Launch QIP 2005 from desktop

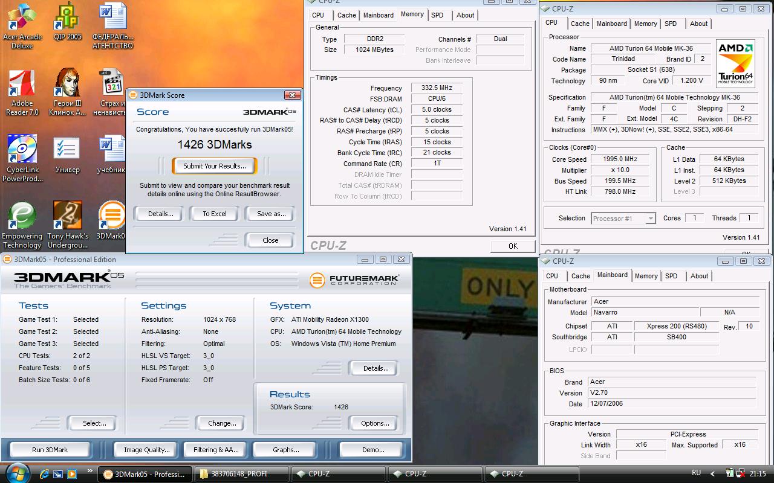point(67,22)
